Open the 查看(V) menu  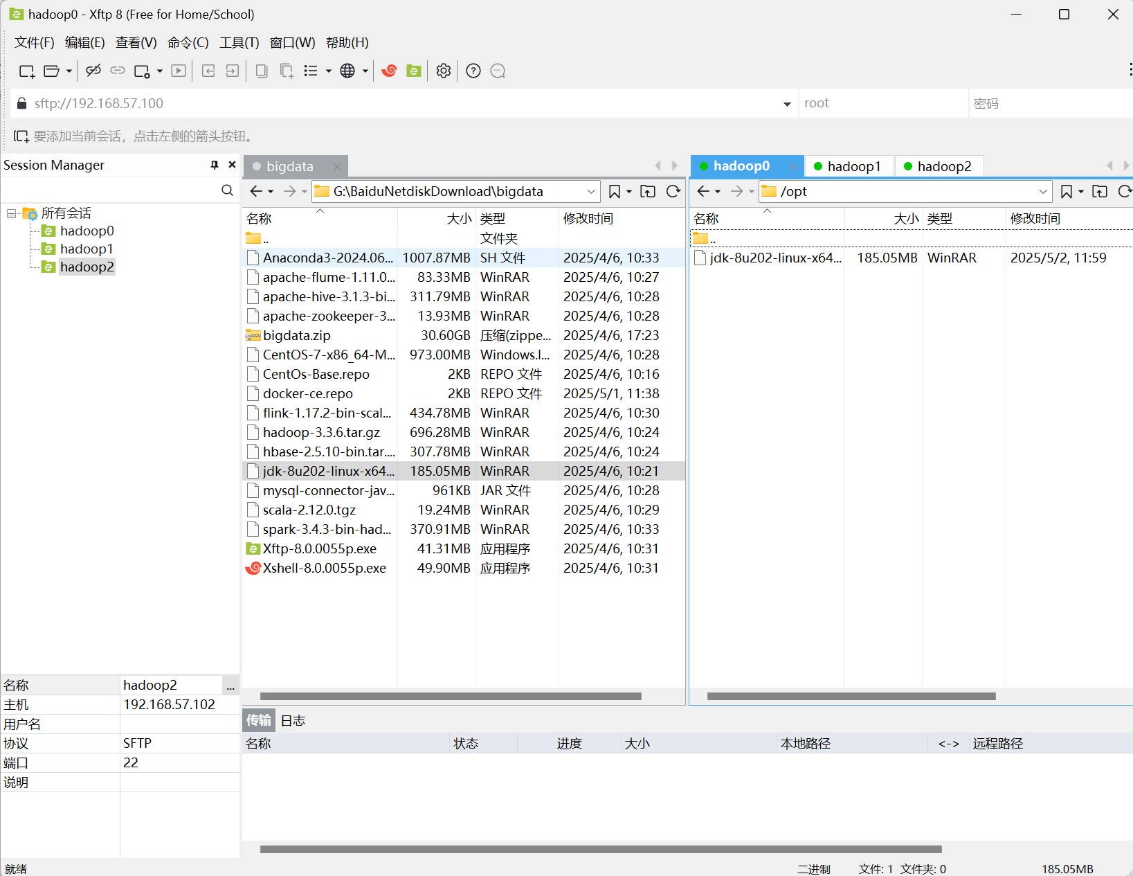coord(136,43)
